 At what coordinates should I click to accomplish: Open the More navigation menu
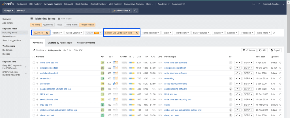pyautogui.click(x=149, y=4)
